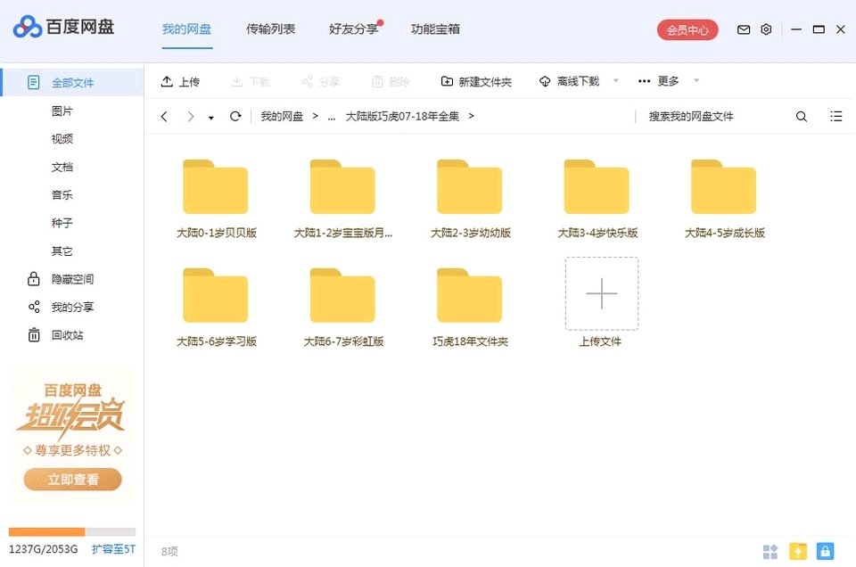Maximize the Baidu Netdisk window
Screen dimensions: 856x567
coord(819,29)
